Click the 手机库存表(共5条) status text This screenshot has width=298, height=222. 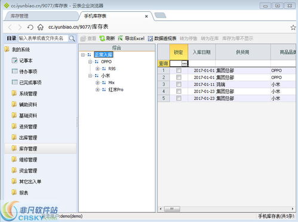[276, 216]
